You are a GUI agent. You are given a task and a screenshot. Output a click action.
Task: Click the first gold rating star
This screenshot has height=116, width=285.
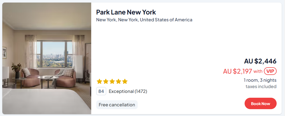99,82
